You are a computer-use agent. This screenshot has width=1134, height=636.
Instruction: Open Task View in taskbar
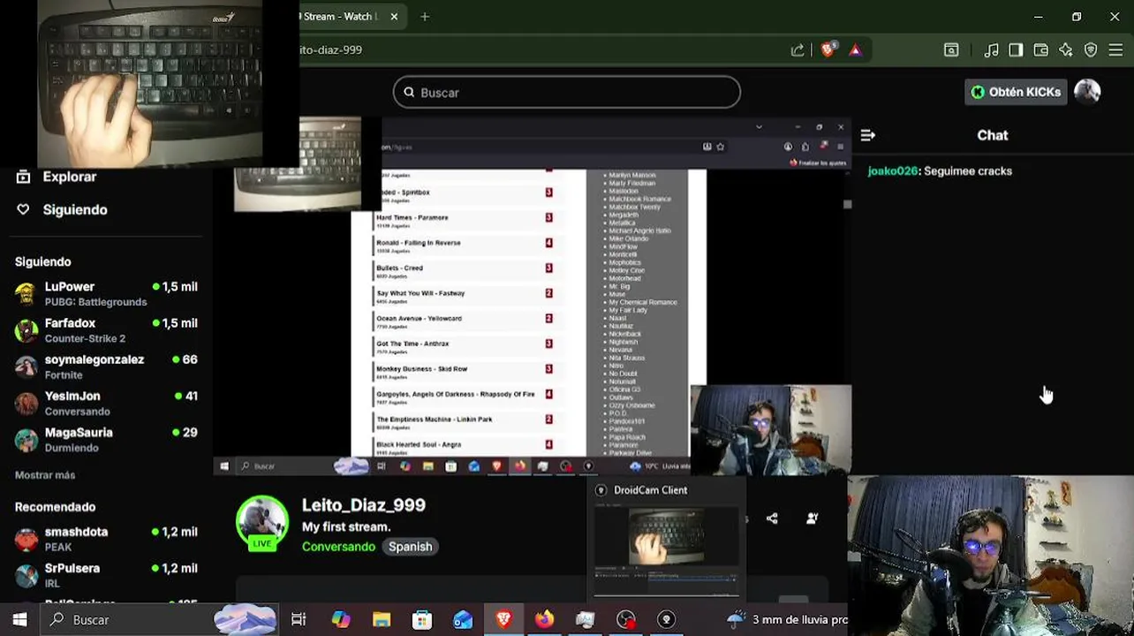pos(299,620)
